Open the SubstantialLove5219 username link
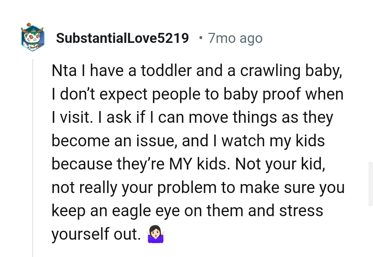The image size is (373, 257). (123, 38)
